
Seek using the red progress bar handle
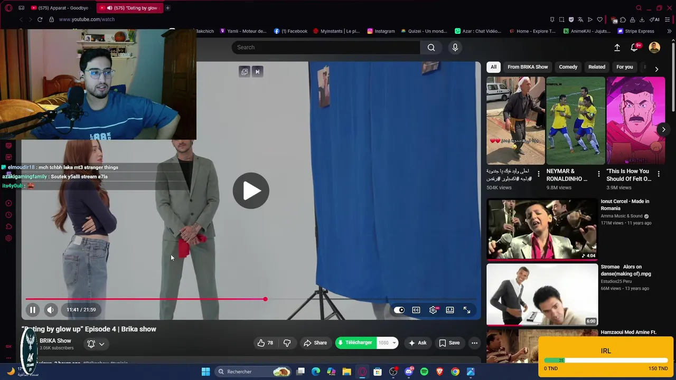[265, 299]
